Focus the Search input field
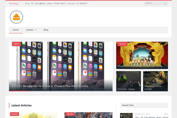Screen dimensions: 177x118 (156, 3)
